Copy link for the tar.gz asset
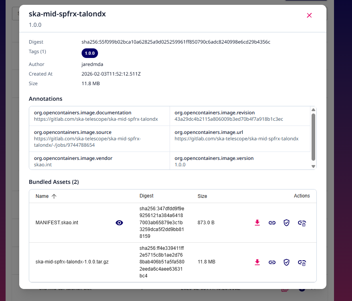 (272, 262)
